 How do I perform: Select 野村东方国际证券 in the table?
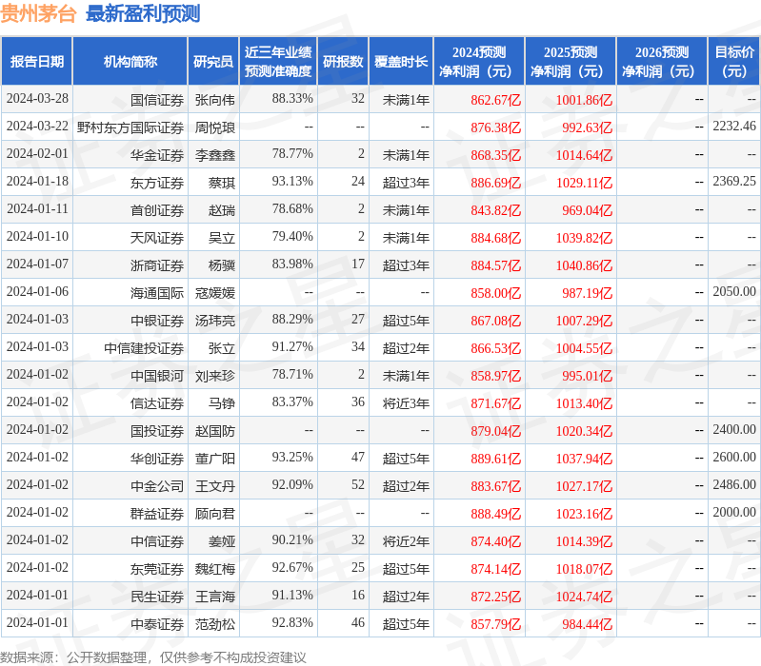coord(130,127)
